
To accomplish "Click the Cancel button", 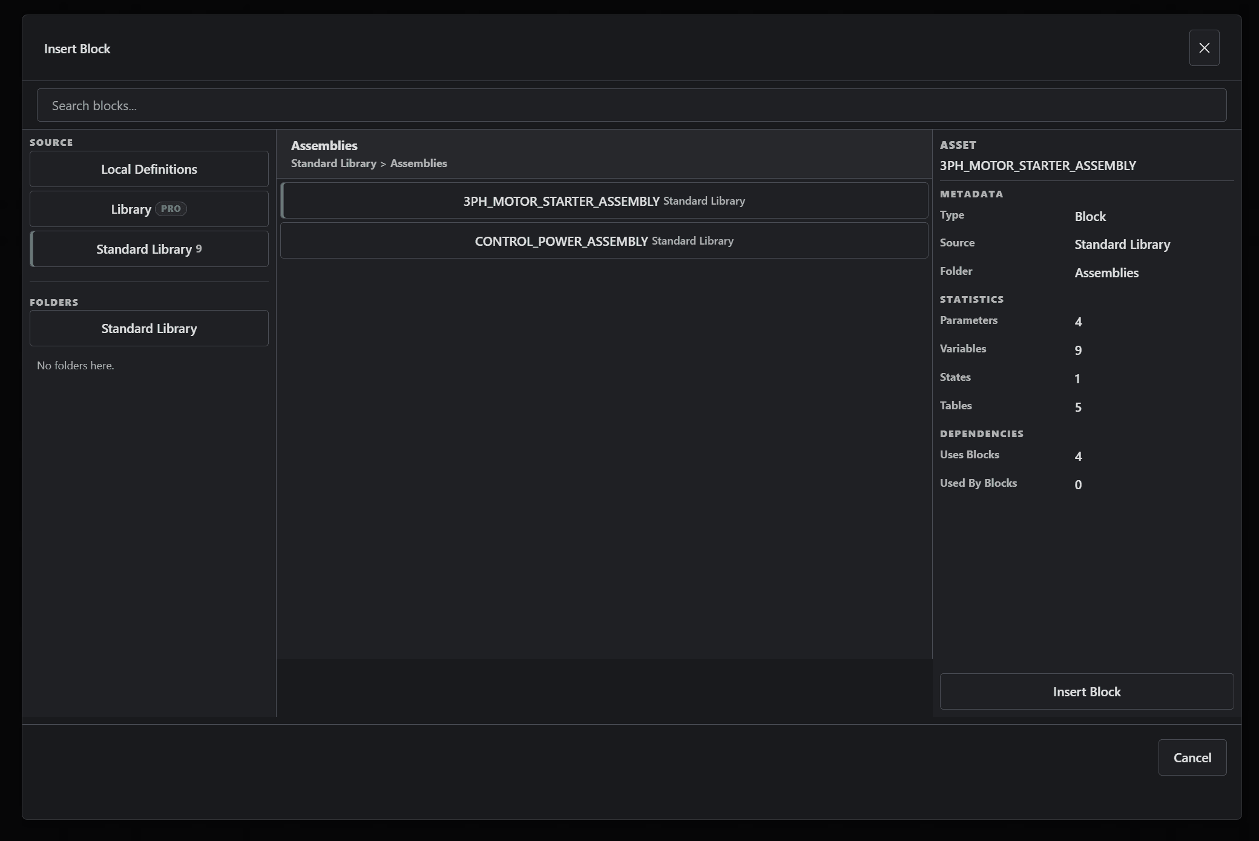I will [1192, 757].
